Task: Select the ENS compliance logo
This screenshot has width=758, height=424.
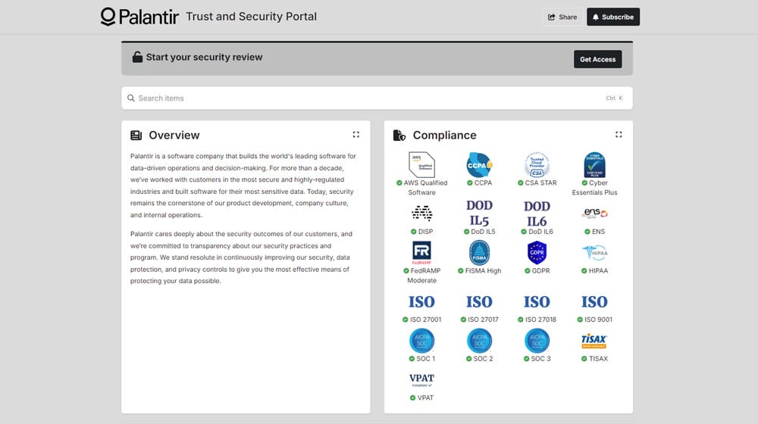Action: pyautogui.click(x=594, y=213)
